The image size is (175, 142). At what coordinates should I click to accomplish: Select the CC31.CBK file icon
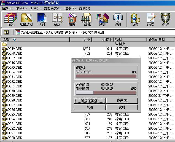[4, 86]
